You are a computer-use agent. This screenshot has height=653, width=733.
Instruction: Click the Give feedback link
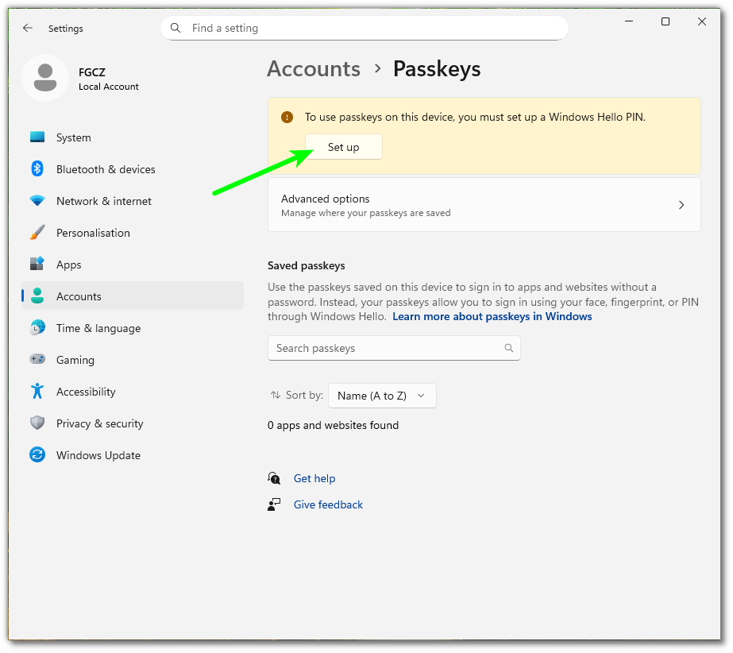pyautogui.click(x=328, y=504)
